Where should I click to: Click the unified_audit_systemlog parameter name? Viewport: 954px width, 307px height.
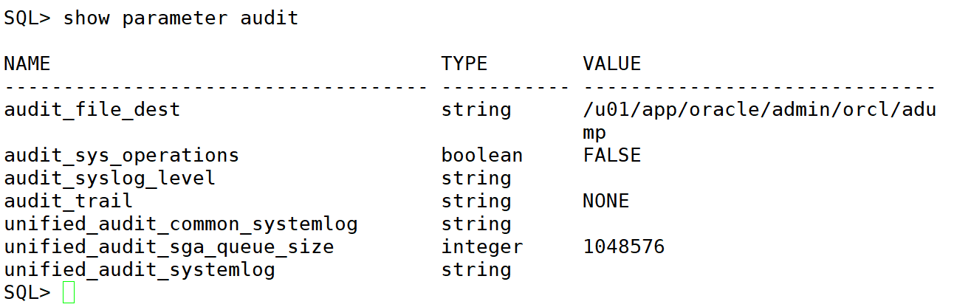pos(139,270)
